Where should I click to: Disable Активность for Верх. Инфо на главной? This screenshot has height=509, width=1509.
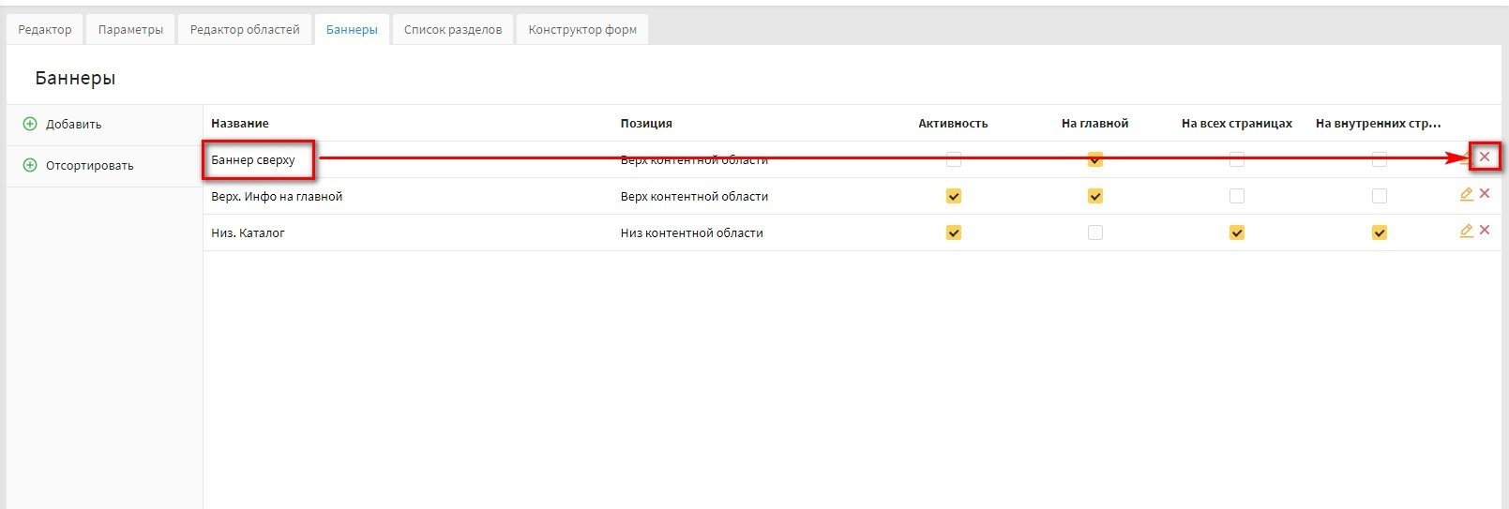tap(954, 196)
